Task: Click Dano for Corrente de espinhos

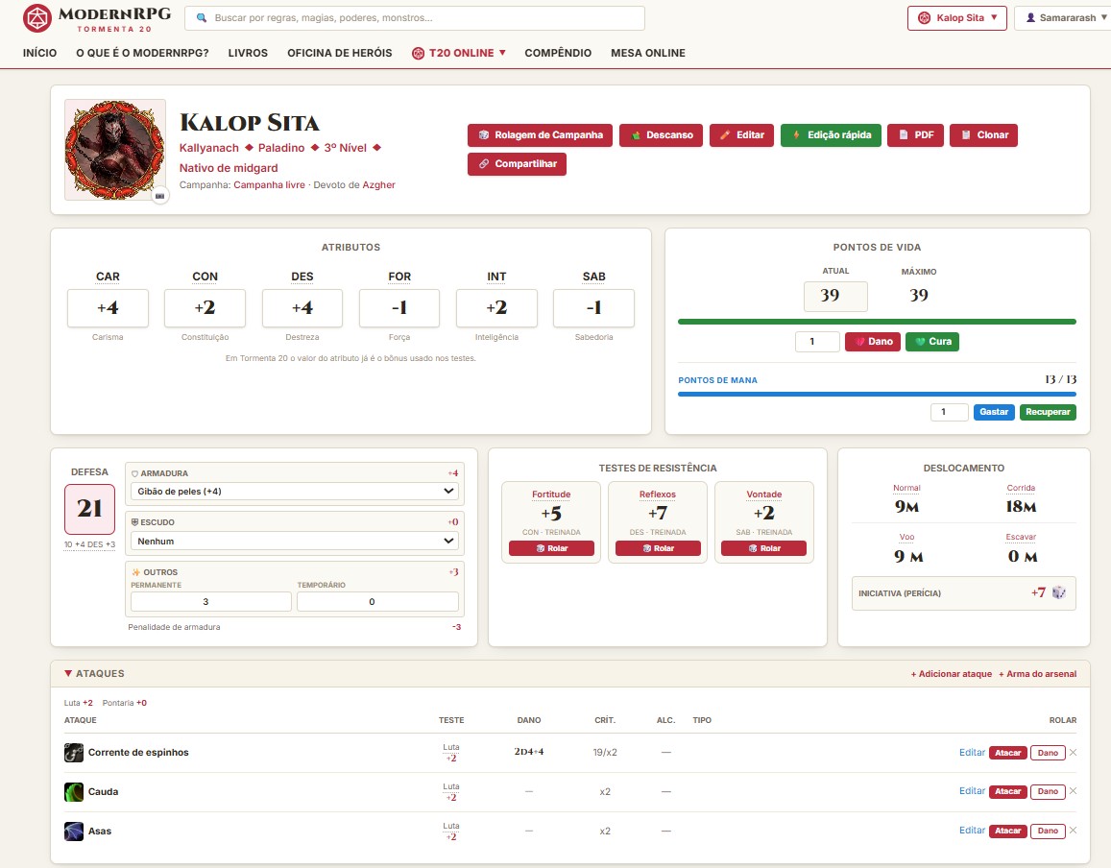Action: tap(1048, 753)
